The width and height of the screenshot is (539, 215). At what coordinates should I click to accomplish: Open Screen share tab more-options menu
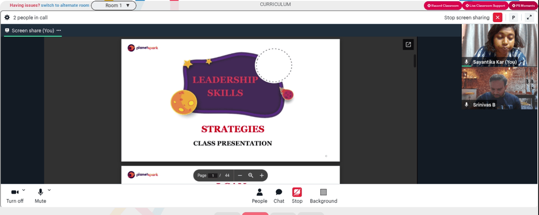click(x=59, y=30)
